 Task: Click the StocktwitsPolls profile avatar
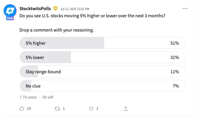(x=10, y=11)
